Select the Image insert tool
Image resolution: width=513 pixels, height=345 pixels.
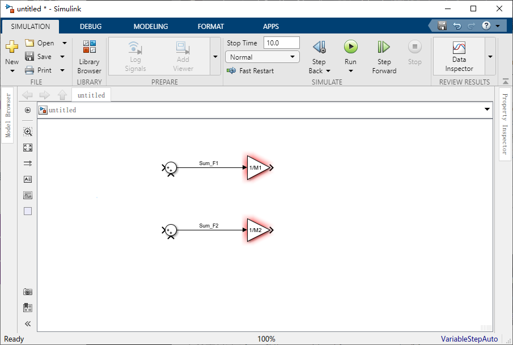[x=28, y=195]
